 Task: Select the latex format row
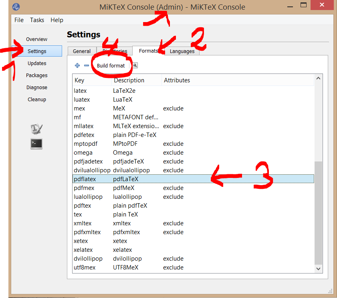193,91
